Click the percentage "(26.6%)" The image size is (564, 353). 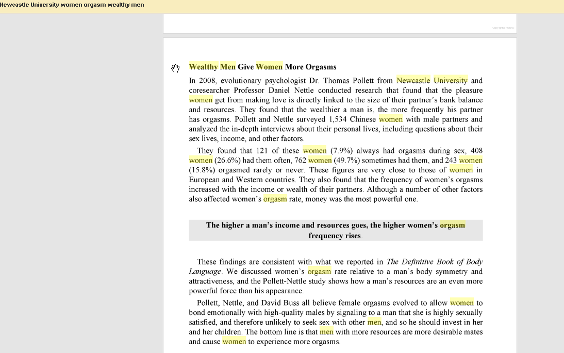pos(227,160)
